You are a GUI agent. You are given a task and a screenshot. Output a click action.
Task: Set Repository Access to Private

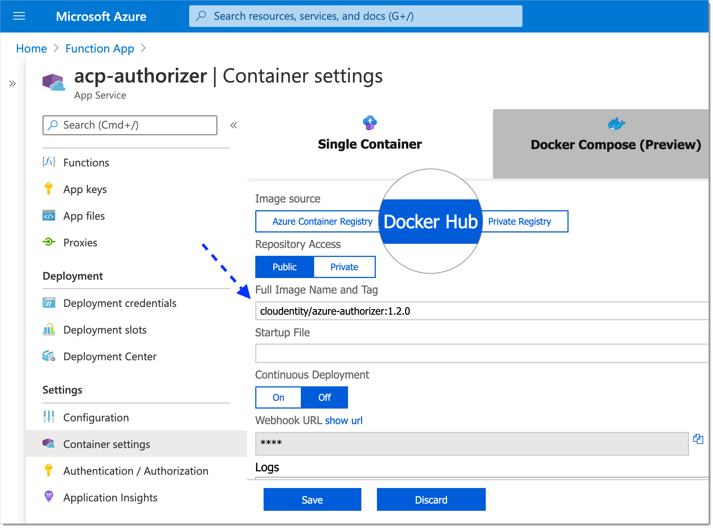pos(344,267)
